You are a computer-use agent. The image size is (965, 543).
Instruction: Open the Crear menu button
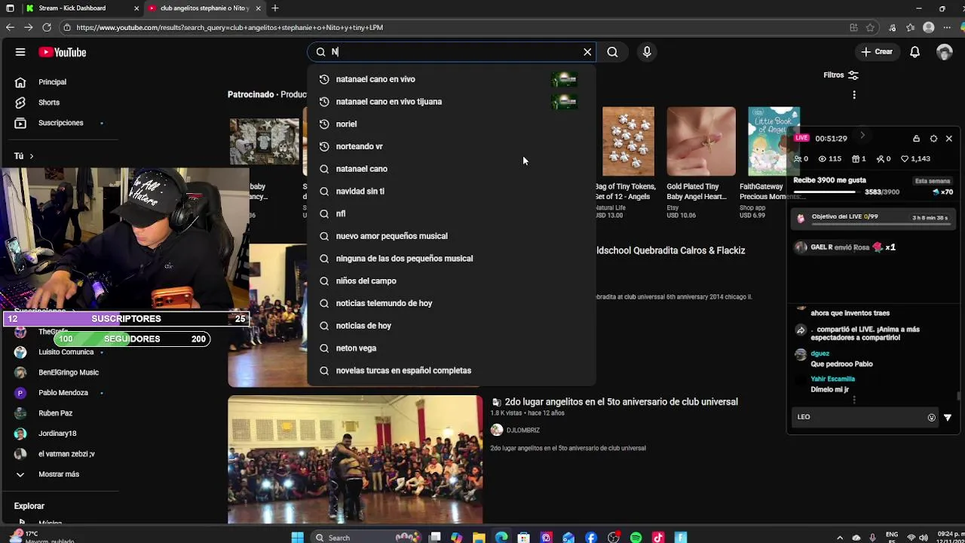pyautogui.click(x=877, y=52)
